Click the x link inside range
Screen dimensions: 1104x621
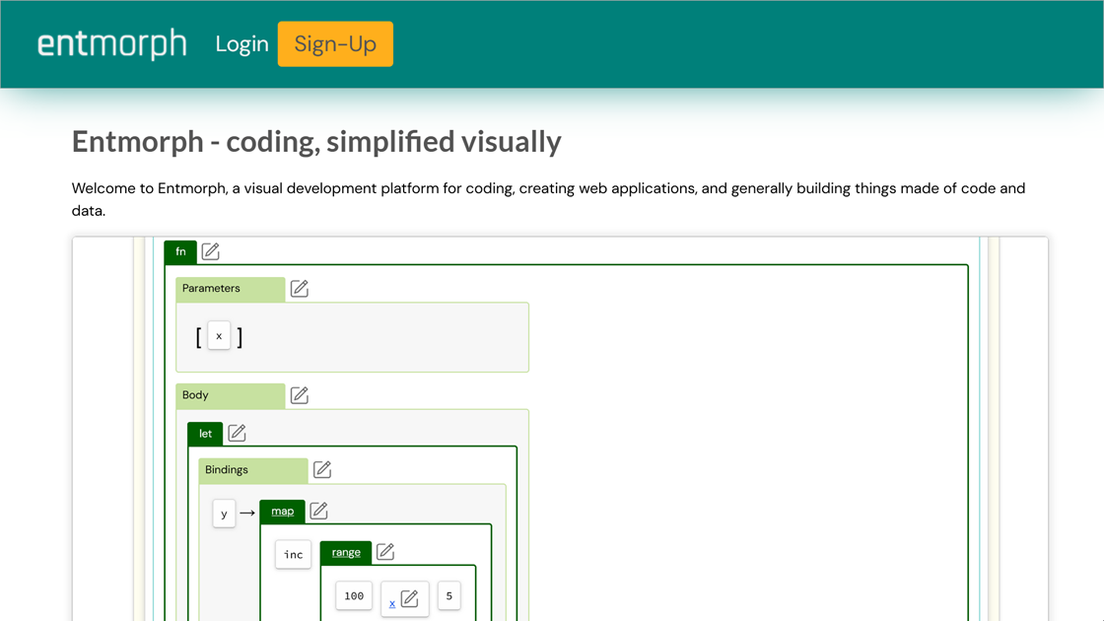pyautogui.click(x=392, y=603)
